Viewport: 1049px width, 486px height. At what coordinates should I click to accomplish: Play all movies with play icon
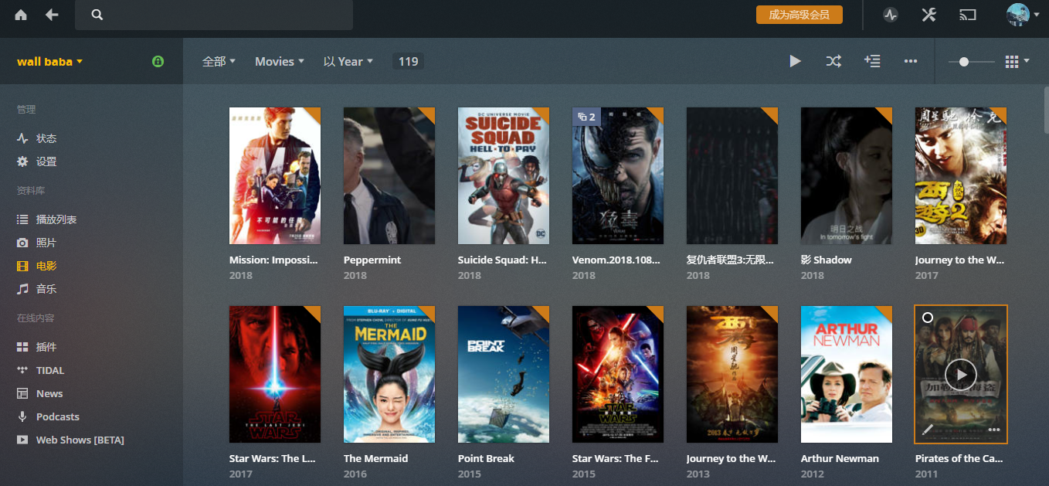pyautogui.click(x=795, y=61)
